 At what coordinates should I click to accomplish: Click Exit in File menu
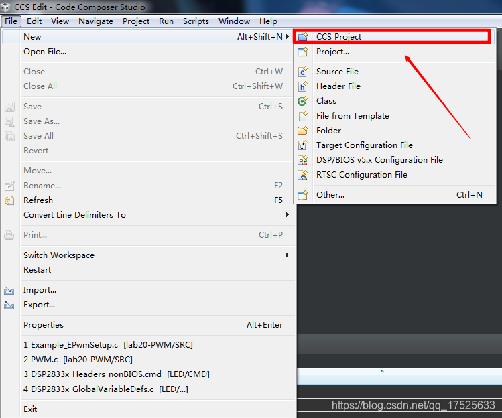point(149,409)
